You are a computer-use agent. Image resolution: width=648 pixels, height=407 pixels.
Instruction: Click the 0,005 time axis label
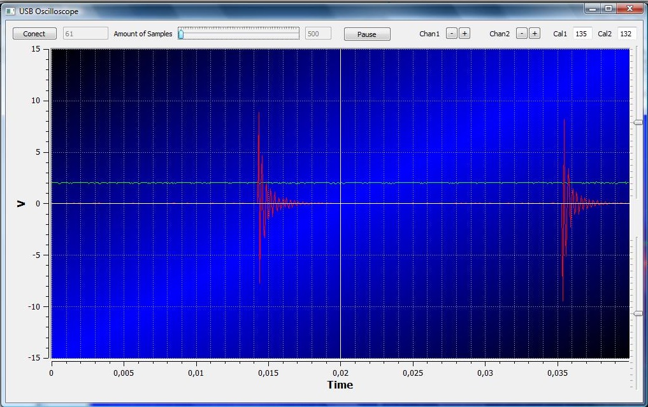tap(124, 373)
